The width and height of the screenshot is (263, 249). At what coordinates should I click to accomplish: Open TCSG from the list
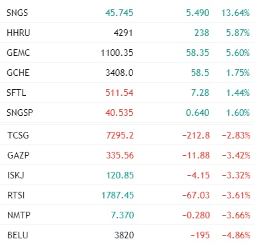18,135
